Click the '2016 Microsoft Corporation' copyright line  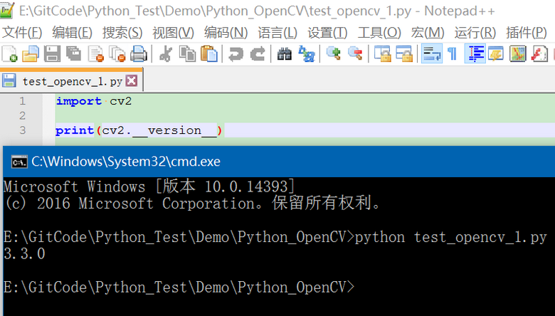tap(192, 203)
